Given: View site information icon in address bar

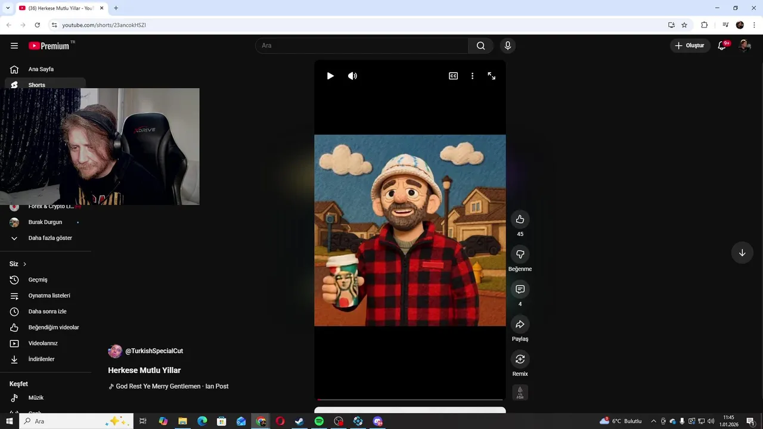Looking at the screenshot, I should click(54, 25).
